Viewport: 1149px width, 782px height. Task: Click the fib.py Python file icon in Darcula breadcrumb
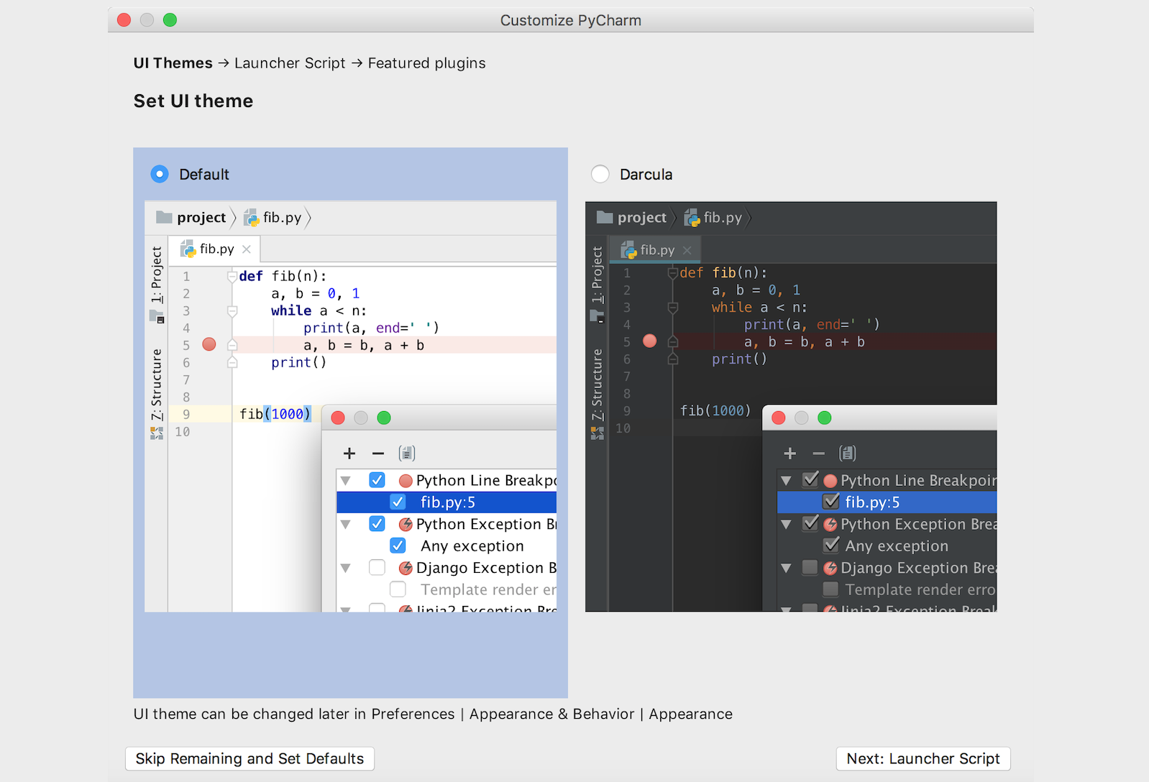(x=692, y=218)
